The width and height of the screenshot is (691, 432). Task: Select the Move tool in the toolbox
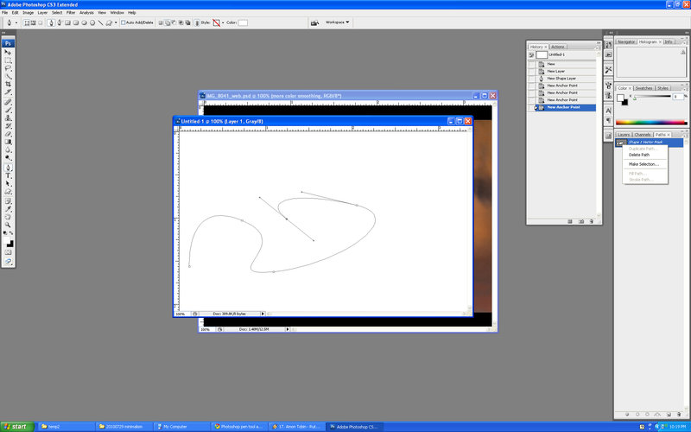pyautogui.click(x=8, y=52)
